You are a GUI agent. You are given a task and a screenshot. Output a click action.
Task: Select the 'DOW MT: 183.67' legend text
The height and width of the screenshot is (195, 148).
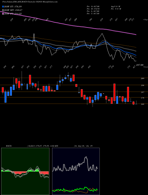pos(13,10)
